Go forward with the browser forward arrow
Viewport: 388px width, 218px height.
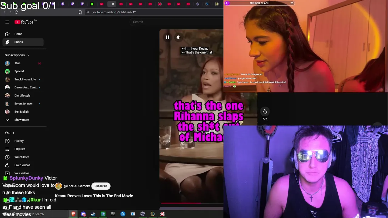10,12
